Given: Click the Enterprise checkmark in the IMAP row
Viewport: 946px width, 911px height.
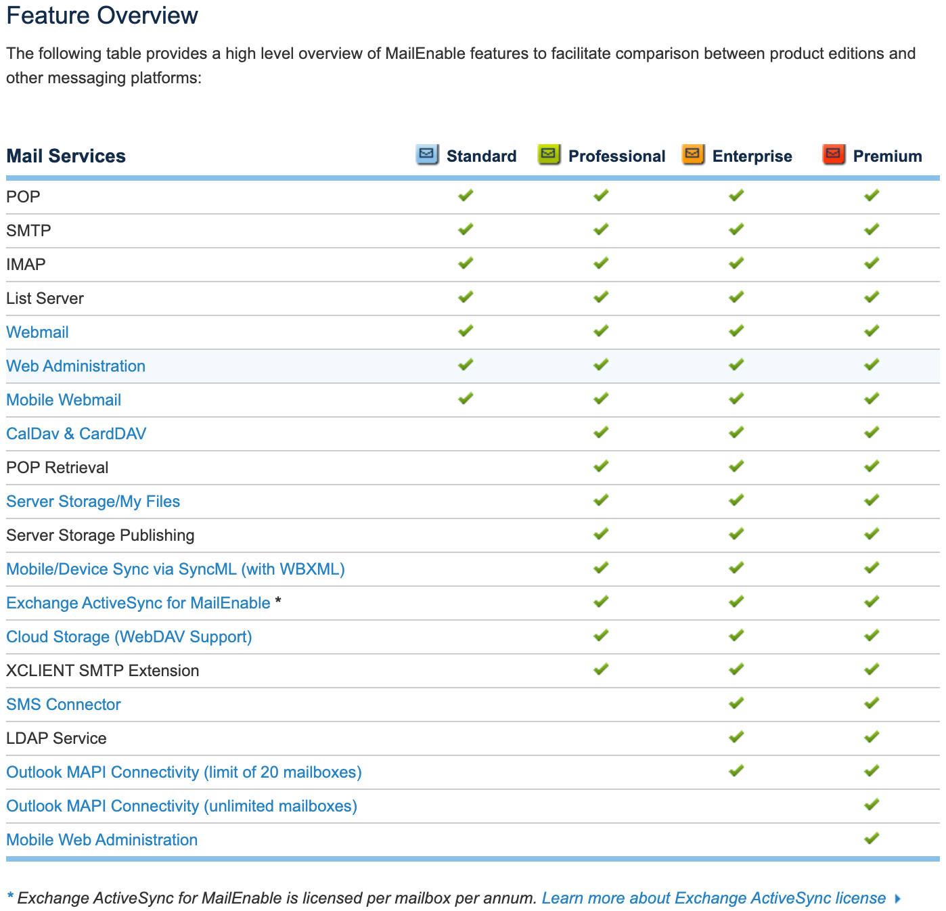Looking at the screenshot, I should [x=736, y=263].
